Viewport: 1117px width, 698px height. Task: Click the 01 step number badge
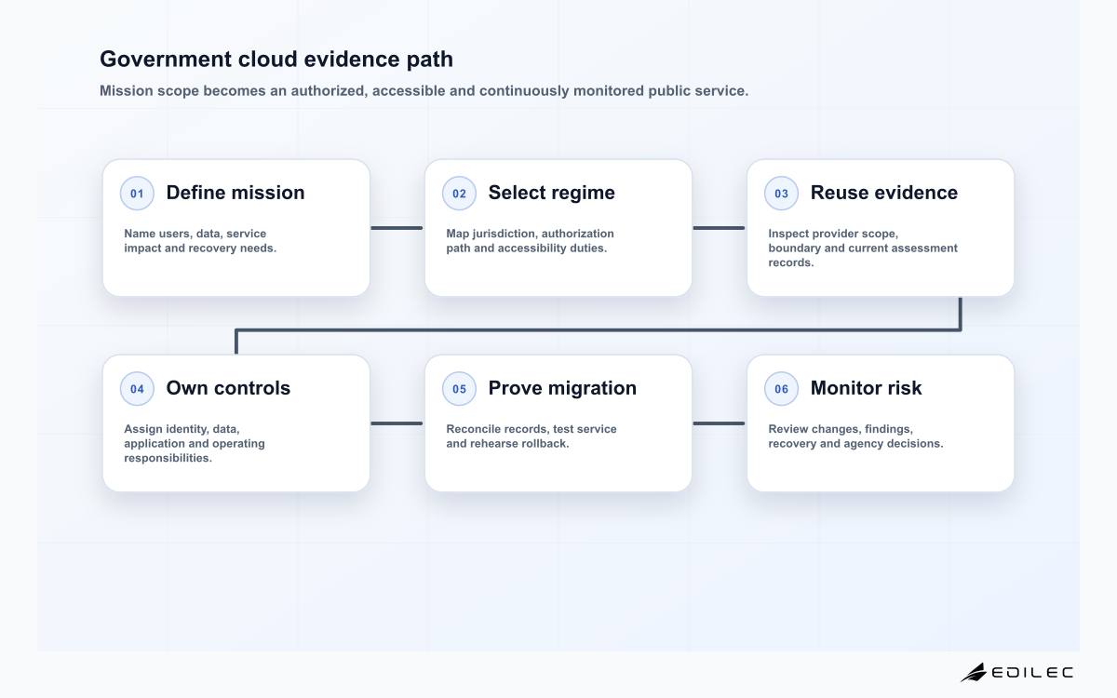pyautogui.click(x=137, y=194)
